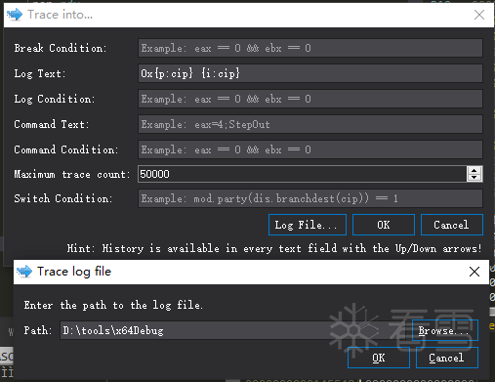The width and height of the screenshot is (495, 382).
Task: Confirm Trace log file with OK
Action: click(x=379, y=358)
